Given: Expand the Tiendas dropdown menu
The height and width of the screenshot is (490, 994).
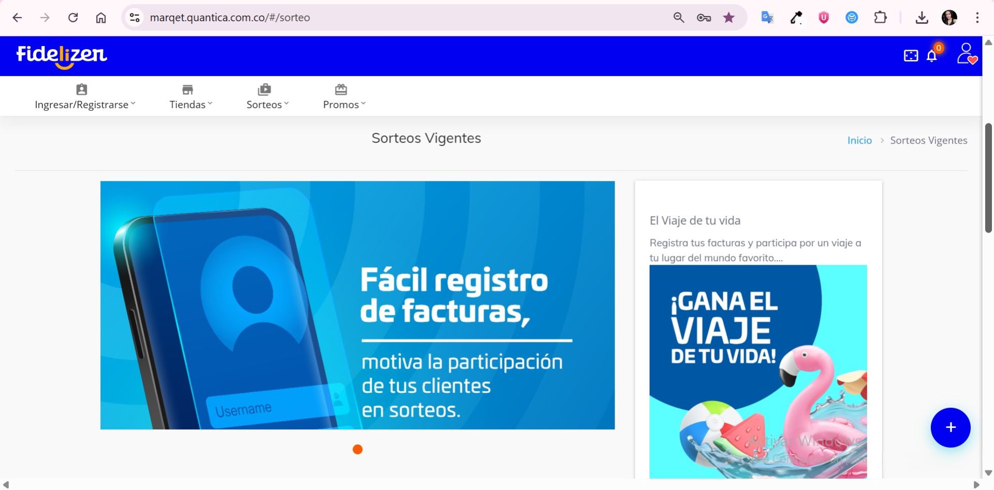Looking at the screenshot, I should pos(191,97).
